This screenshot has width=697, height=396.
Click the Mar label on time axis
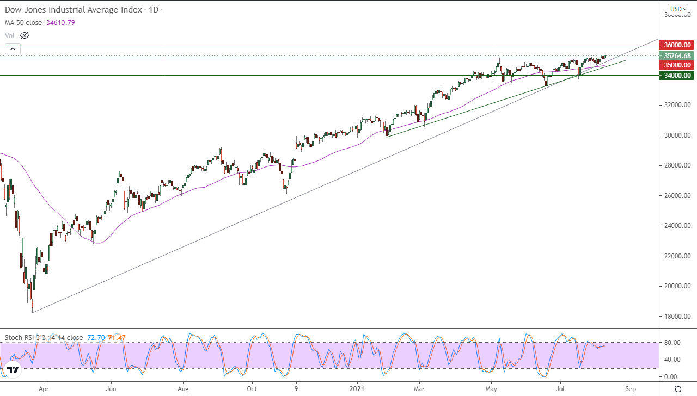click(419, 389)
